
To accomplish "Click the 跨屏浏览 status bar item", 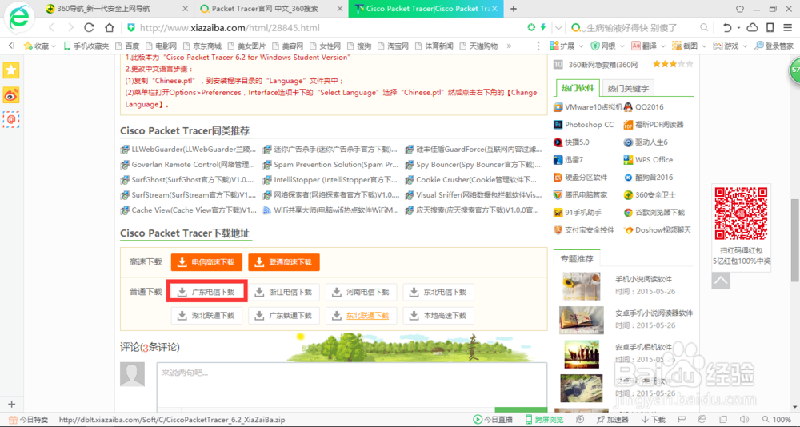I will click(x=544, y=420).
